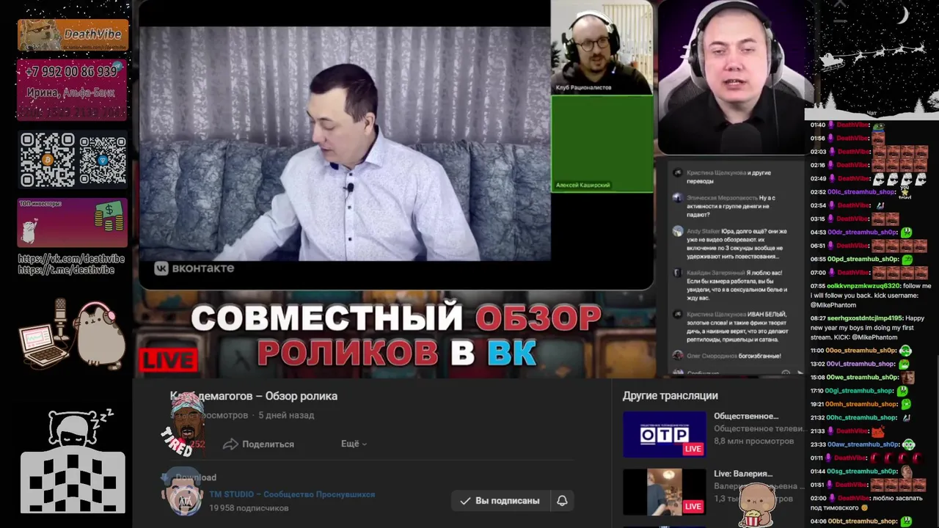Image resolution: width=939 pixels, height=528 pixels.
Task: Click the main VK video player
Action: [x=345, y=144]
